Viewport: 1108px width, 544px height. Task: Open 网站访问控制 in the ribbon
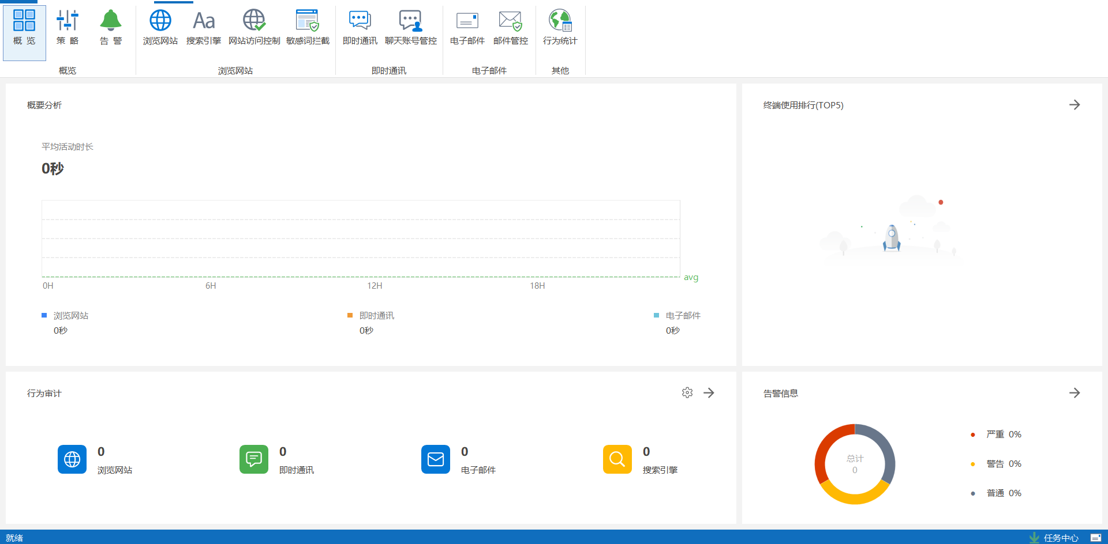point(254,28)
